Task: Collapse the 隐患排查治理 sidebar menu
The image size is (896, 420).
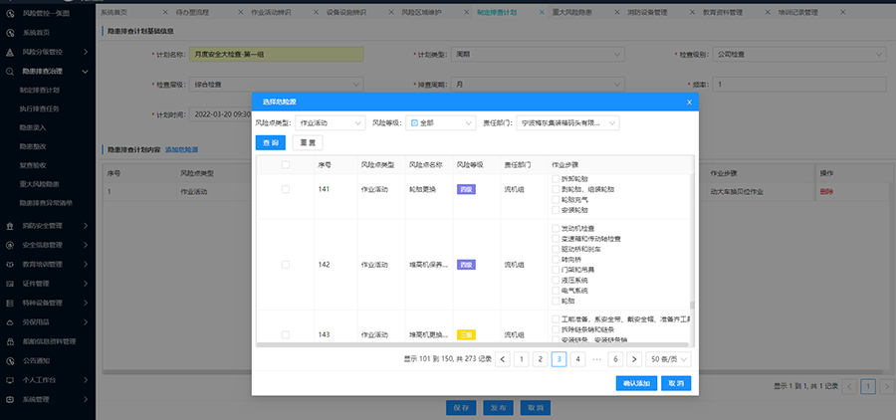Action: click(86, 72)
